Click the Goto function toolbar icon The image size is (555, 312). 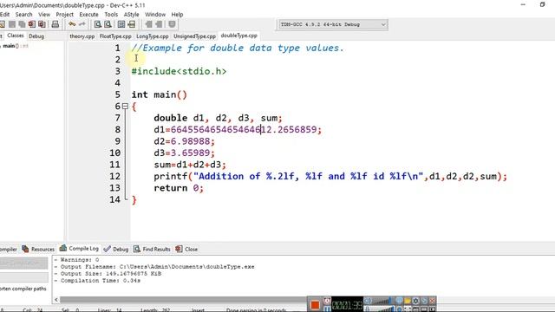coord(121,24)
